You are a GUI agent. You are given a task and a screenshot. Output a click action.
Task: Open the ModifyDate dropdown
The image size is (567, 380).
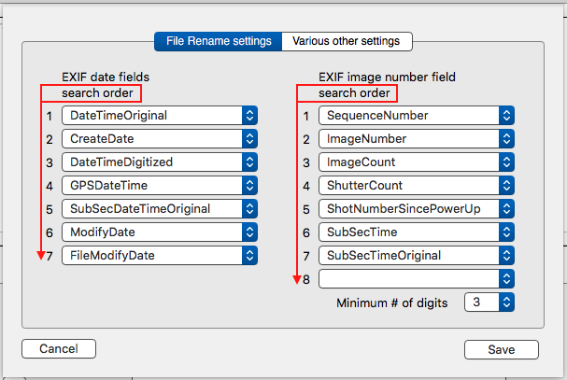point(159,232)
